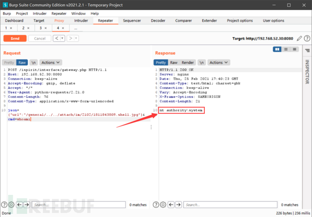Switch to Comparer tab
This screenshot has width=312, height=217.
tap(184, 20)
